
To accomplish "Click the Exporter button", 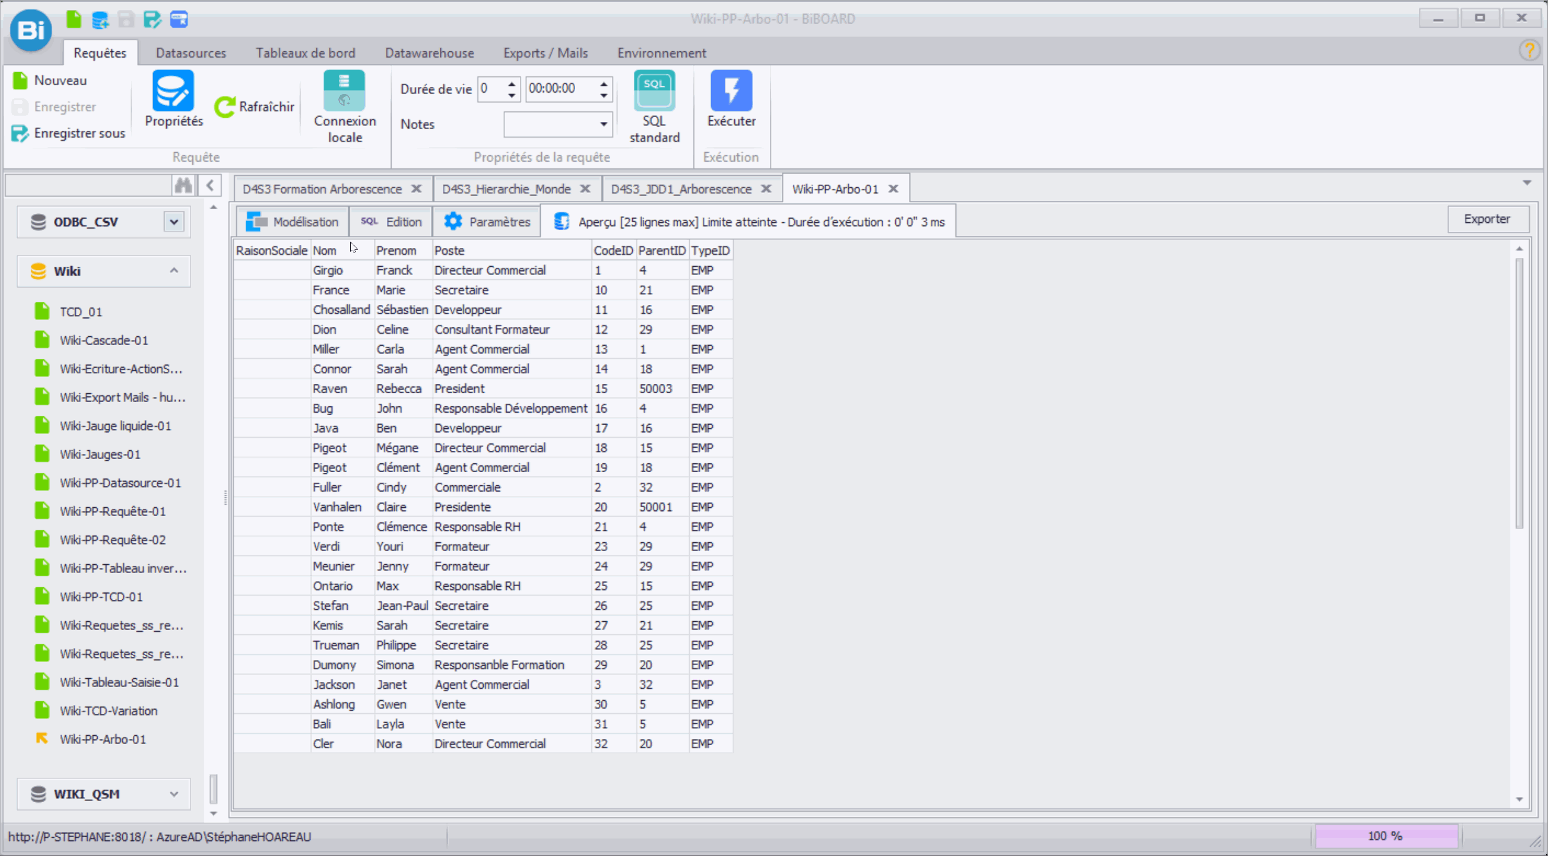I will (x=1487, y=219).
